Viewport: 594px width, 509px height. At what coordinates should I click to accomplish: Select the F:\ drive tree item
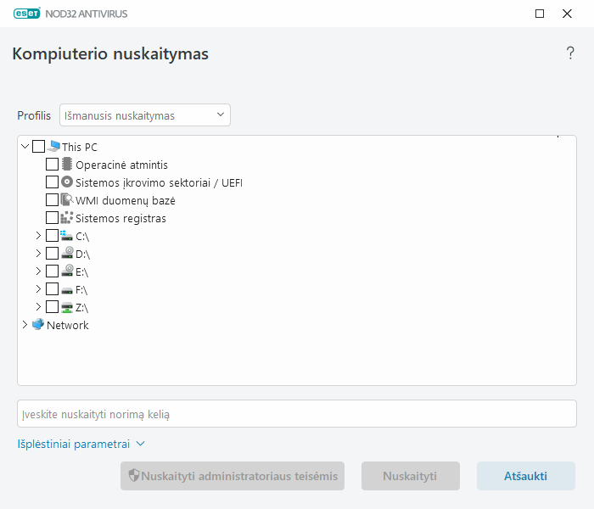coord(81,289)
